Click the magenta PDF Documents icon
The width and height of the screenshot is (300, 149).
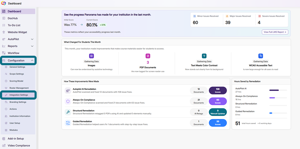click(148, 56)
